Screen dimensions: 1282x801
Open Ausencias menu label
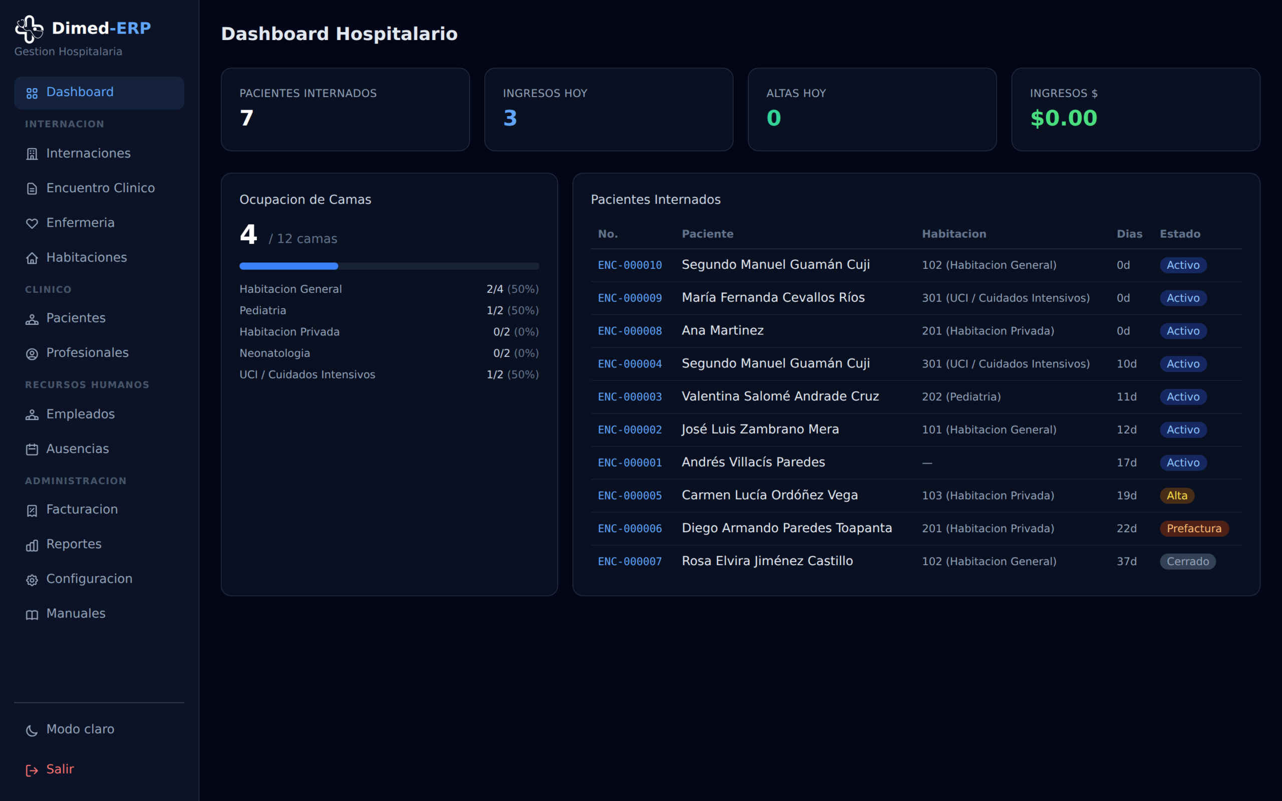click(78, 449)
